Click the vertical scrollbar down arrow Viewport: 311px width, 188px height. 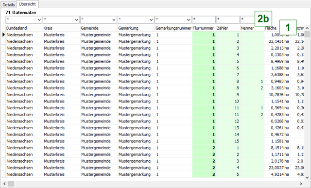point(307,177)
